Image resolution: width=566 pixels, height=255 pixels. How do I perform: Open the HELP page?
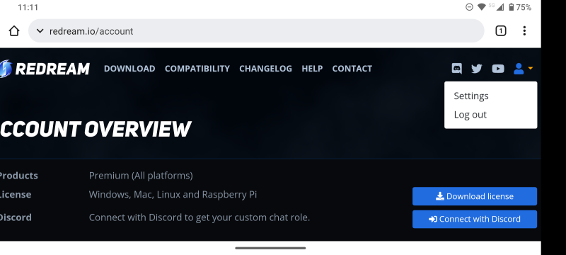point(312,69)
